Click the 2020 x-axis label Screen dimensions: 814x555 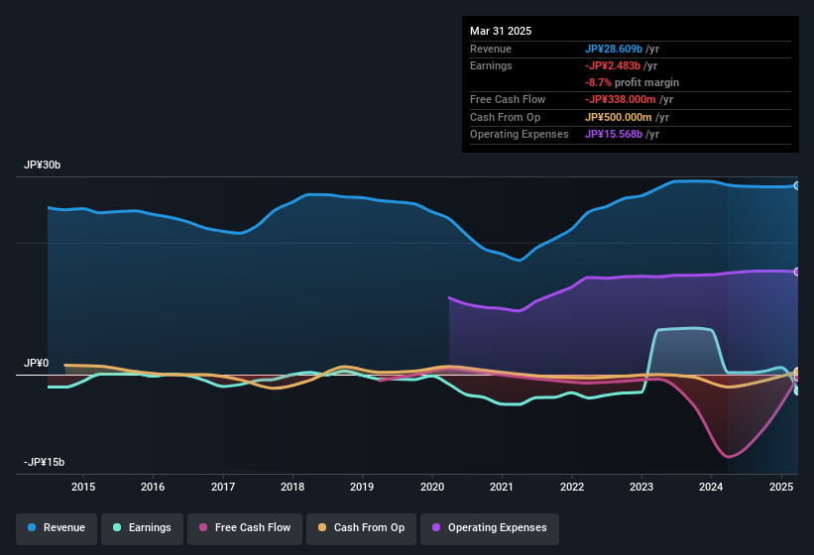point(432,487)
